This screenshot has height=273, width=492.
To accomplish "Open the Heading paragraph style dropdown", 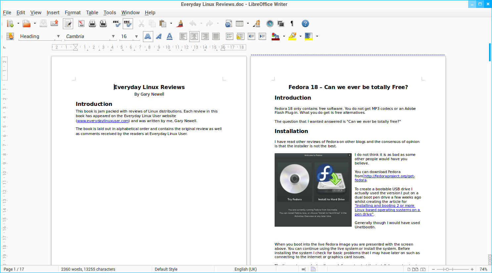I will [58, 36].
